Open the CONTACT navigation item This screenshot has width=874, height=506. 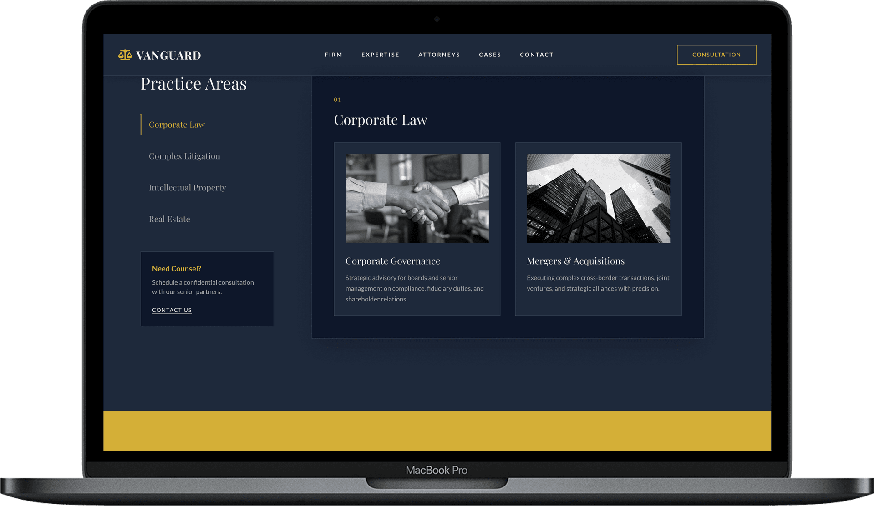(x=537, y=55)
